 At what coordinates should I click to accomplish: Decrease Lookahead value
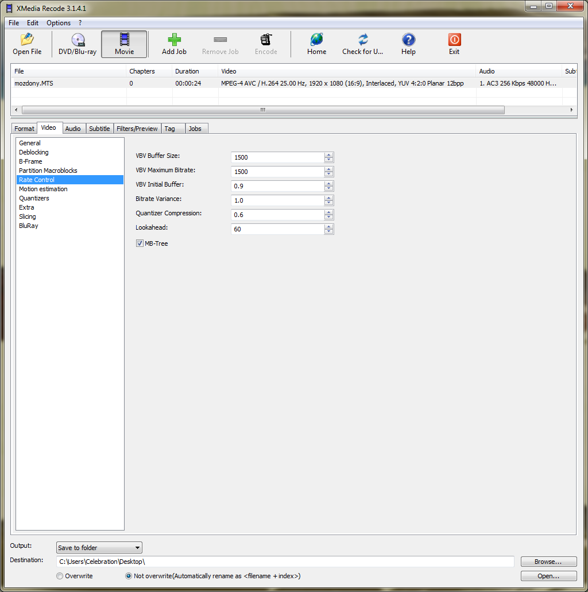(328, 231)
